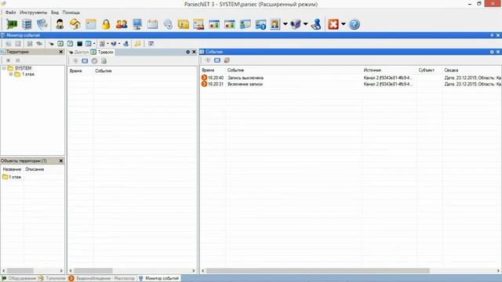The width and height of the screenshot is (502, 282).
Task: Click the checkmark window icon in monitor toolbar
Action: tap(151, 44)
